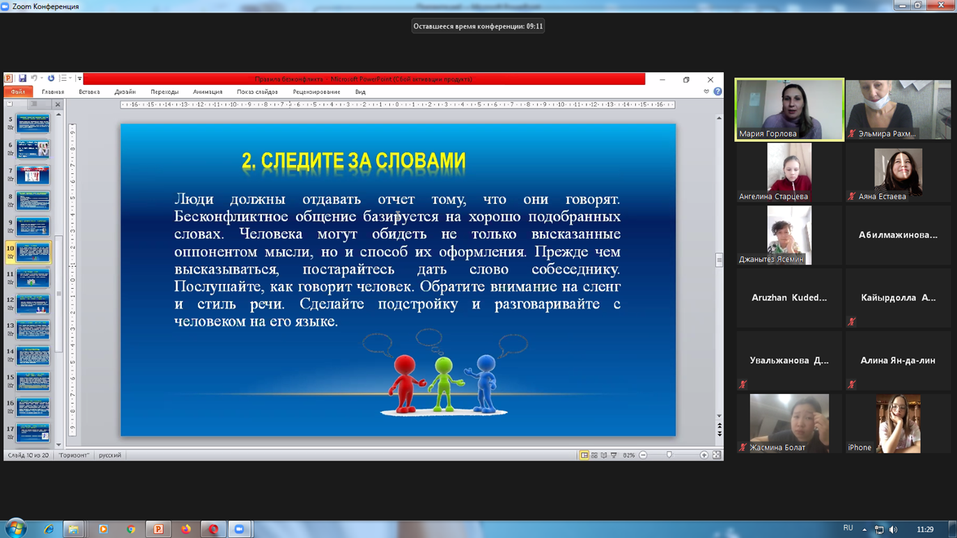Open PowerPoint Help question mark icon
Screen dimensions: 957x538
coord(717,92)
